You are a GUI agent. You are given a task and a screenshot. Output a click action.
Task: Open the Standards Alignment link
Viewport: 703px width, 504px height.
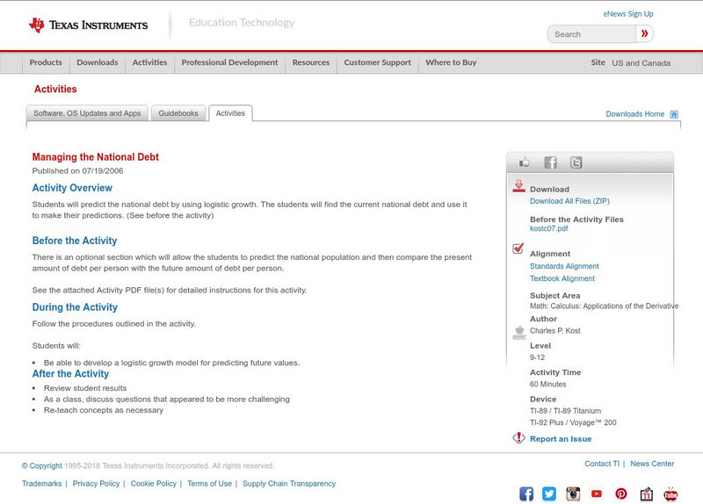coord(564,266)
